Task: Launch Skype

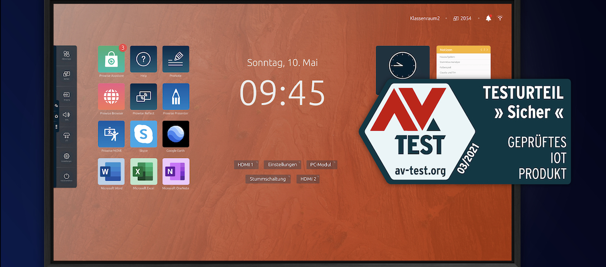Action: tap(143, 134)
